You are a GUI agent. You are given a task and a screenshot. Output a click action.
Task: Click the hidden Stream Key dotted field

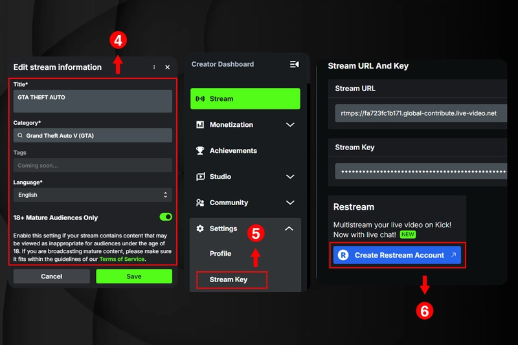point(421,172)
